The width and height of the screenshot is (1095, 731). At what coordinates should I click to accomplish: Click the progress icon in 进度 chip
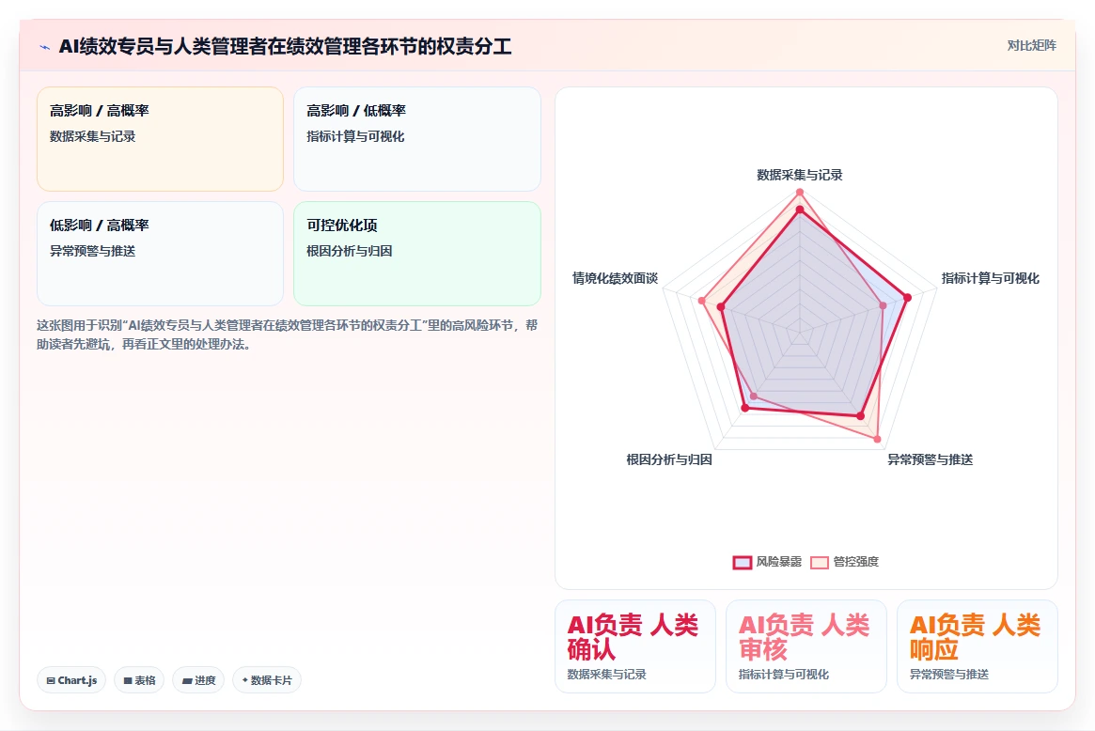pos(187,680)
